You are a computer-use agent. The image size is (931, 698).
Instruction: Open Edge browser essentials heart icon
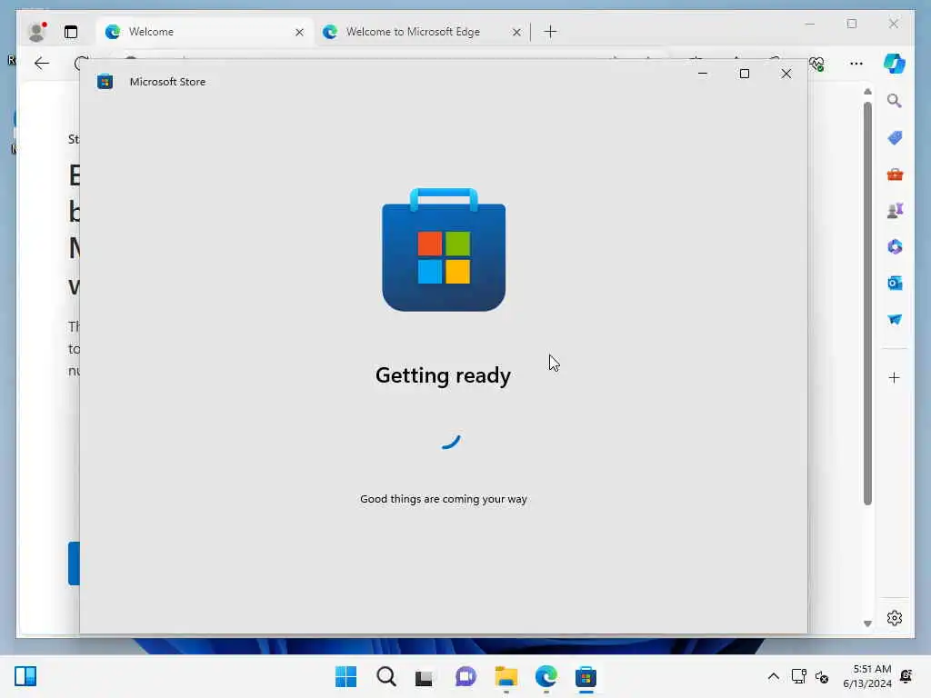coord(817,64)
